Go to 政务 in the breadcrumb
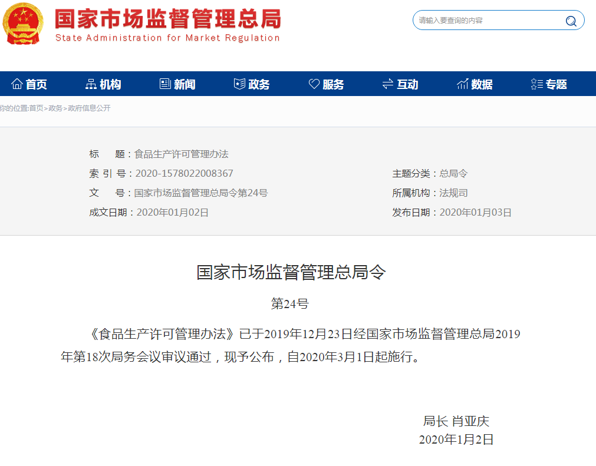The height and width of the screenshot is (466, 596). click(55, 108)
